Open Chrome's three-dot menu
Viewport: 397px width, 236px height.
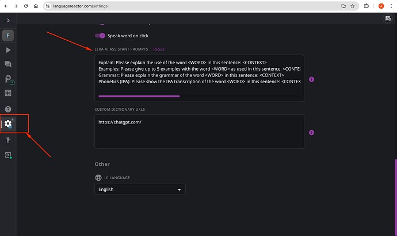pyautogui.click(x=391, y=6)
